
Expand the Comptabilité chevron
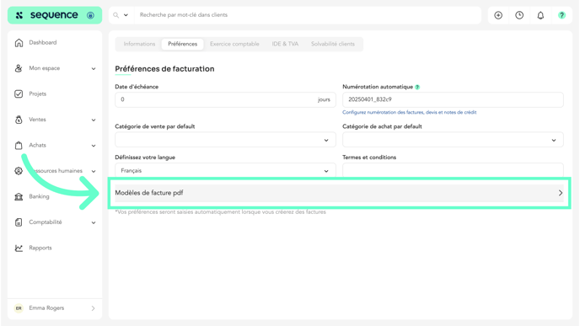[x=94, y=222]
